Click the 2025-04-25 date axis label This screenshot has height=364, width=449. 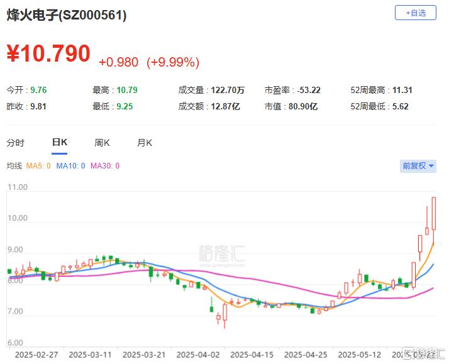click(306, 355)
